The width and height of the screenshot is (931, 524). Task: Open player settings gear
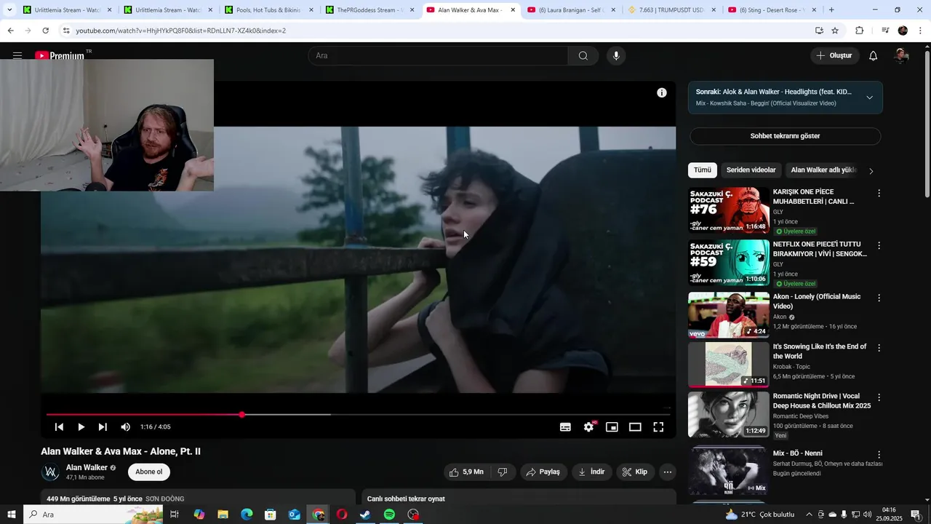point(588,427)
